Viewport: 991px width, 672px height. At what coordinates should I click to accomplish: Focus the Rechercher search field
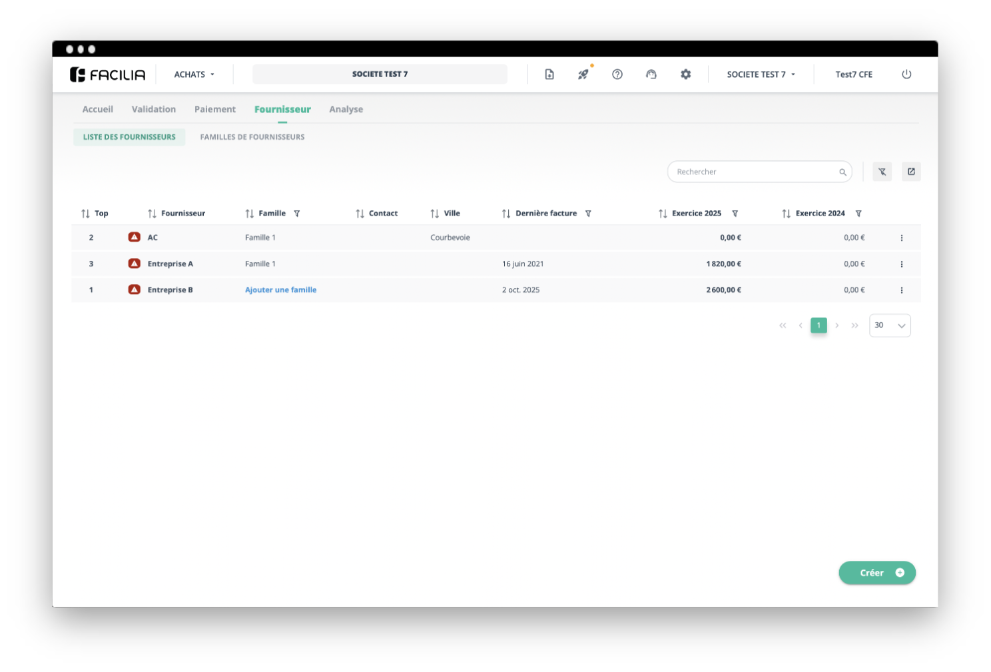click(755, 172)
